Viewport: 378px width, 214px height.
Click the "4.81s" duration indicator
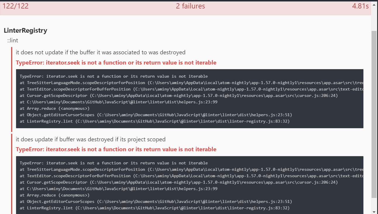[x=360, y=6]
